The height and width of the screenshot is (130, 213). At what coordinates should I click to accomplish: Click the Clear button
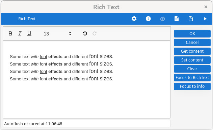[192, 69]
